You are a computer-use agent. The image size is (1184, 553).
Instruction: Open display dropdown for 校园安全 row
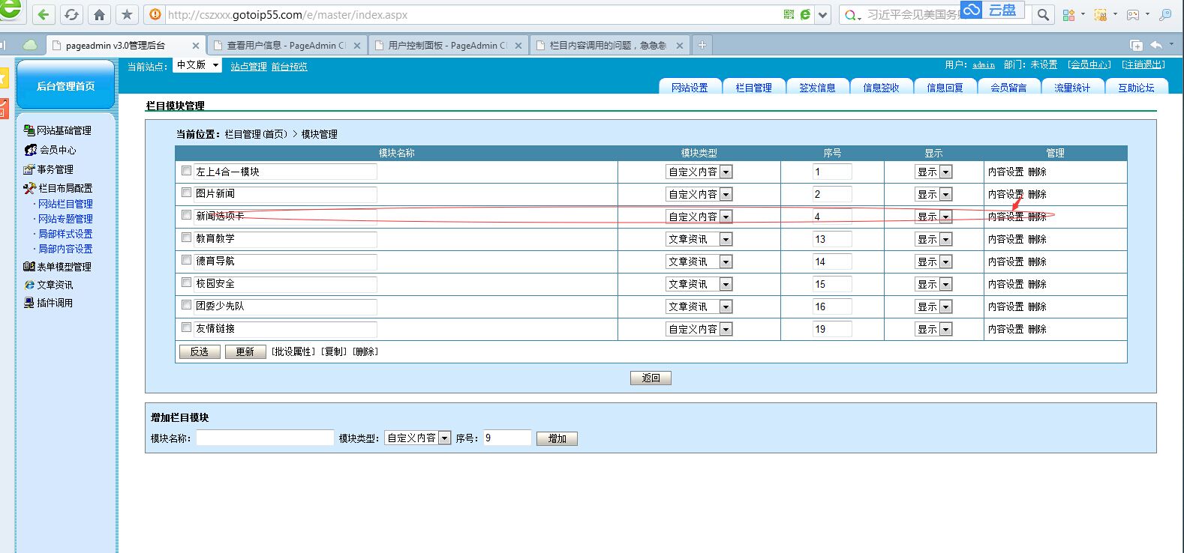tap(945, 284)
